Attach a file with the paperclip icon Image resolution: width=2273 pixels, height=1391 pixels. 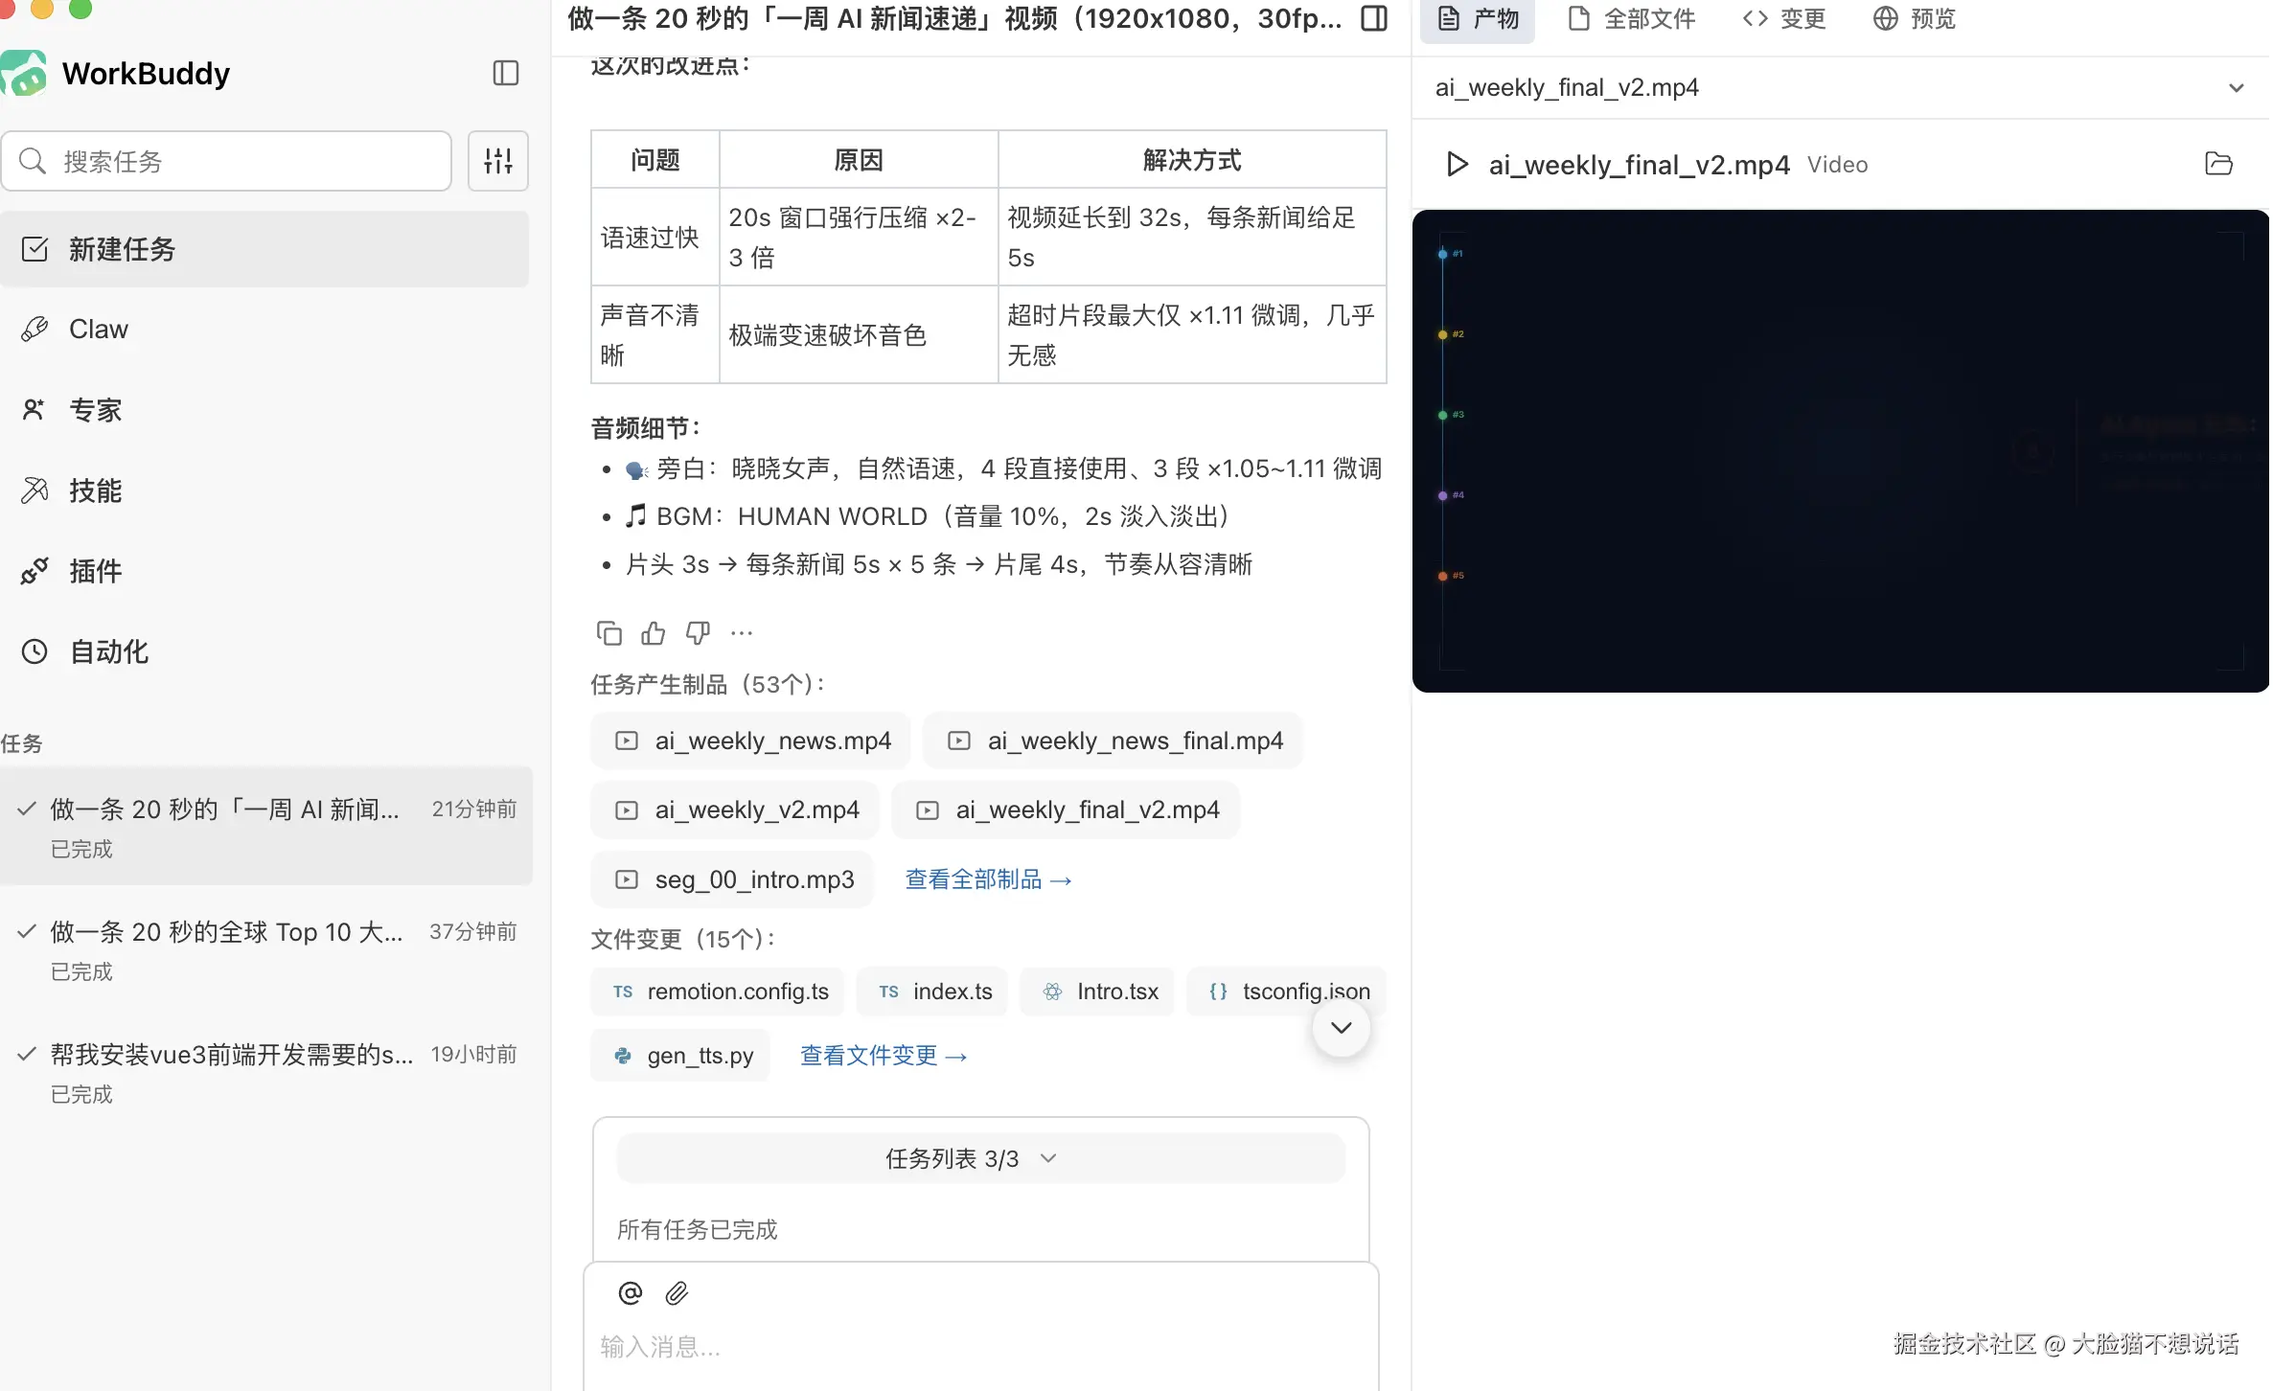click(677, 1291)
